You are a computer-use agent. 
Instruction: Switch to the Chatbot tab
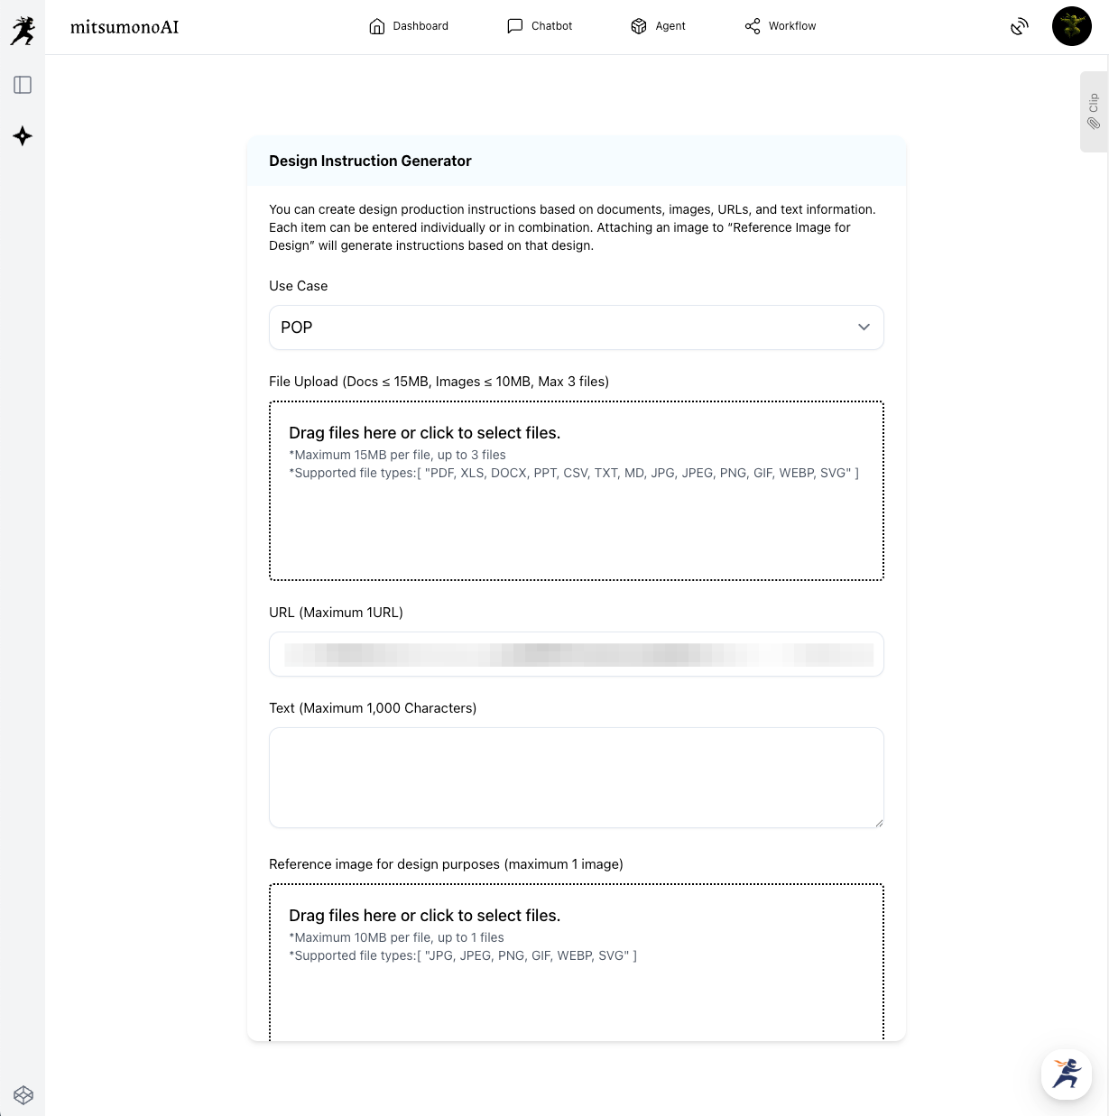(x=540, y=26)
